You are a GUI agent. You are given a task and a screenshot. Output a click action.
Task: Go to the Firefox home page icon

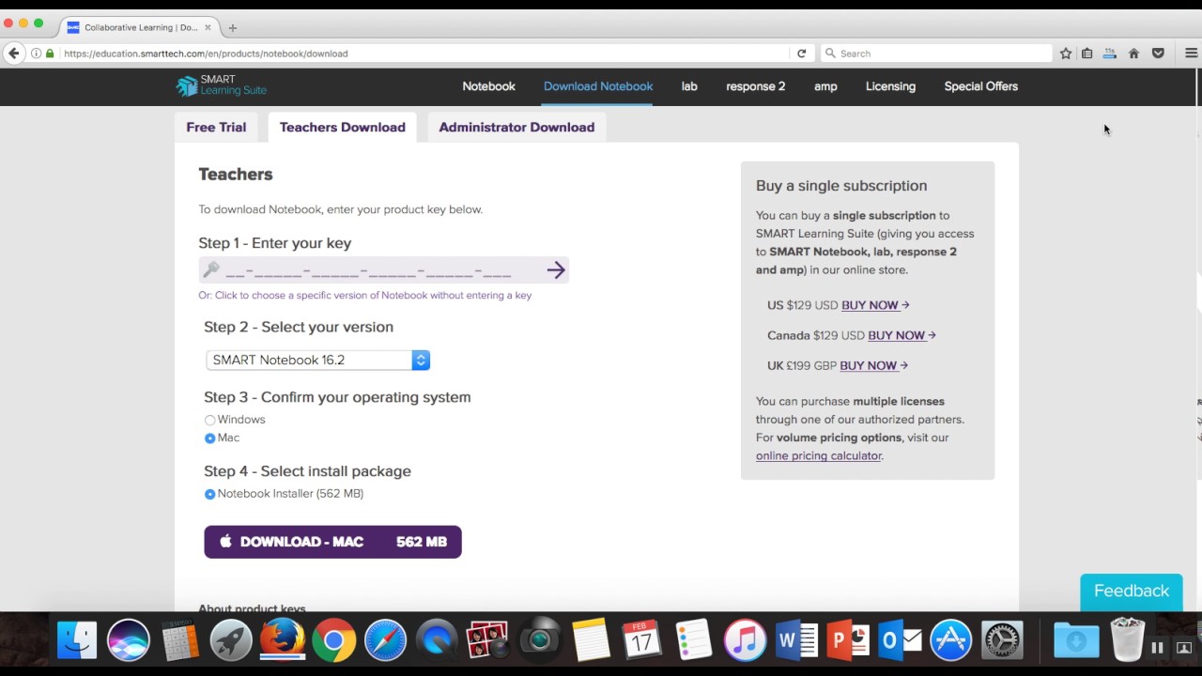[x=1133, y=54]
